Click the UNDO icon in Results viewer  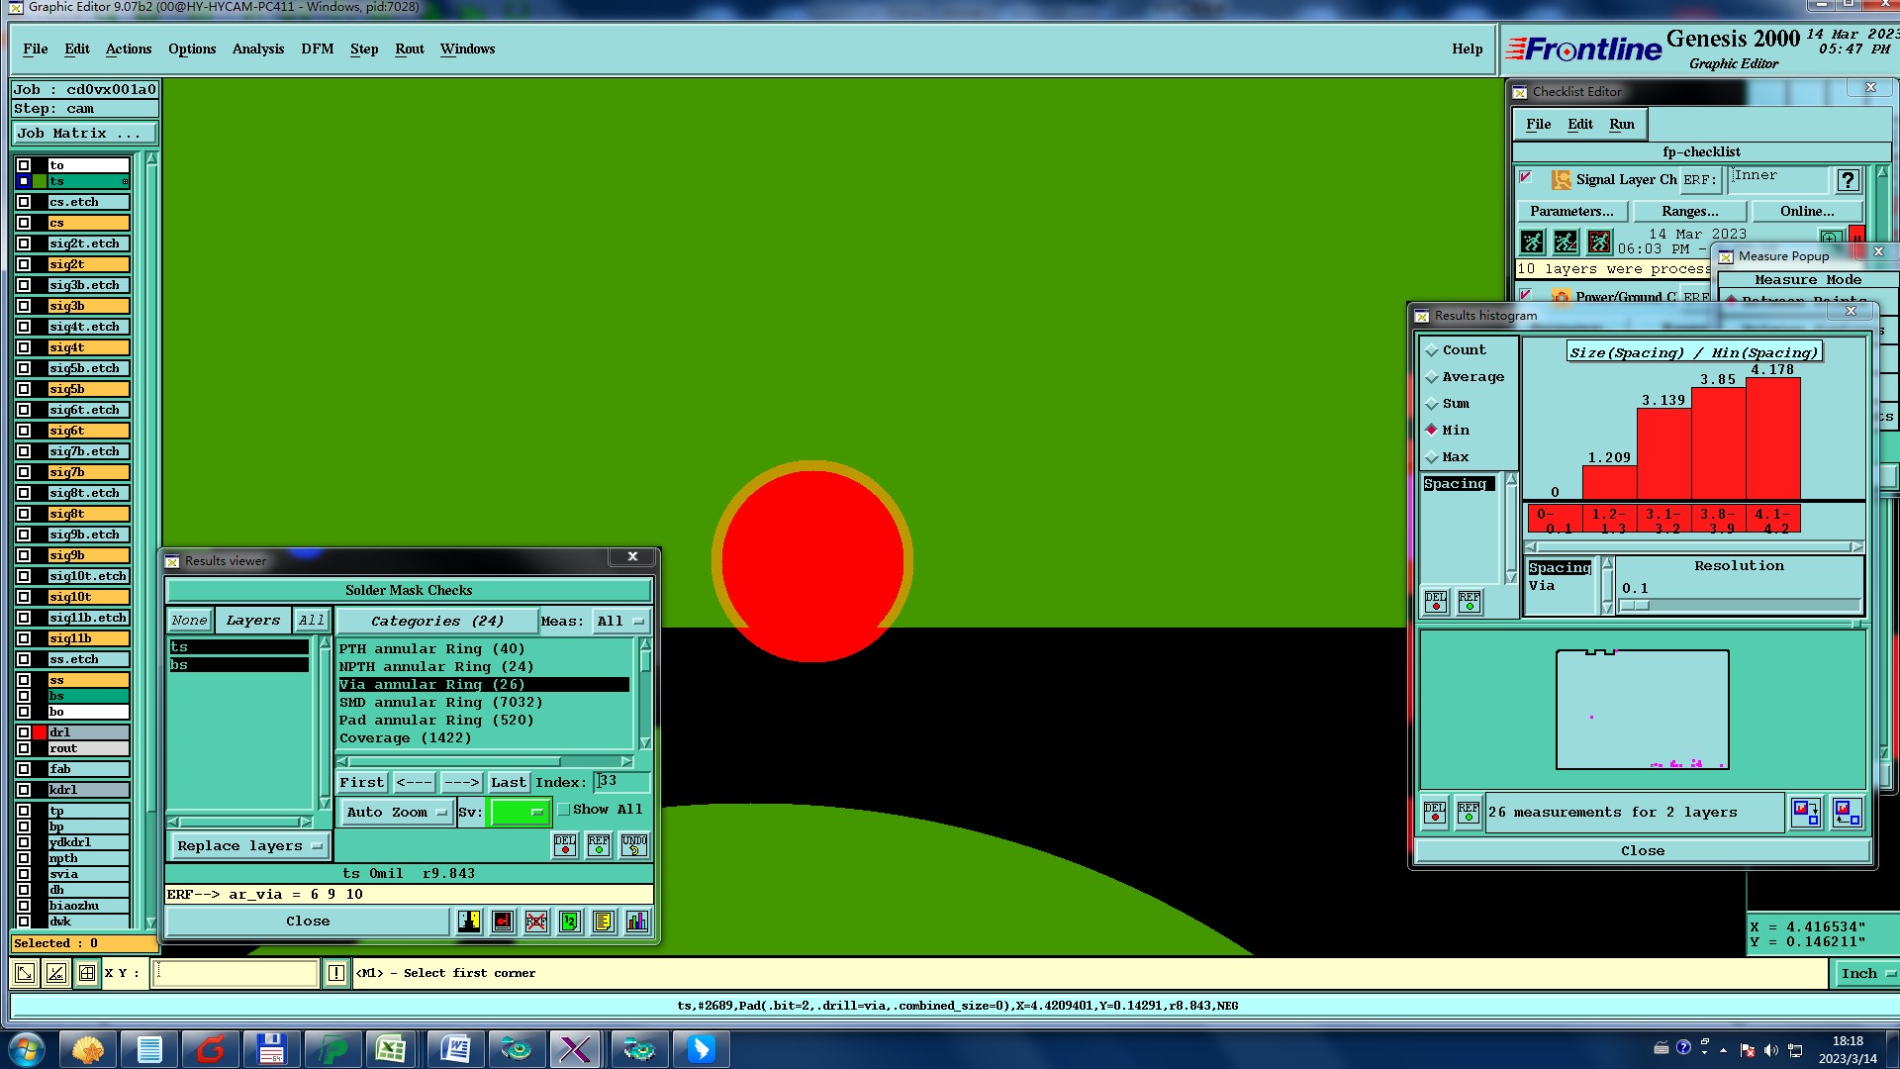click(x=633, y=844)
